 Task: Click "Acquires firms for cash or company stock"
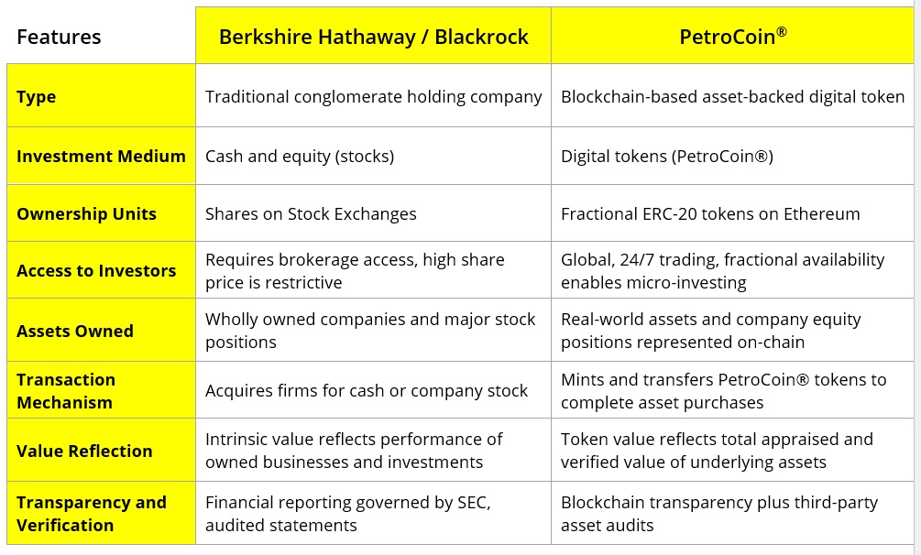tap(367, 391)
